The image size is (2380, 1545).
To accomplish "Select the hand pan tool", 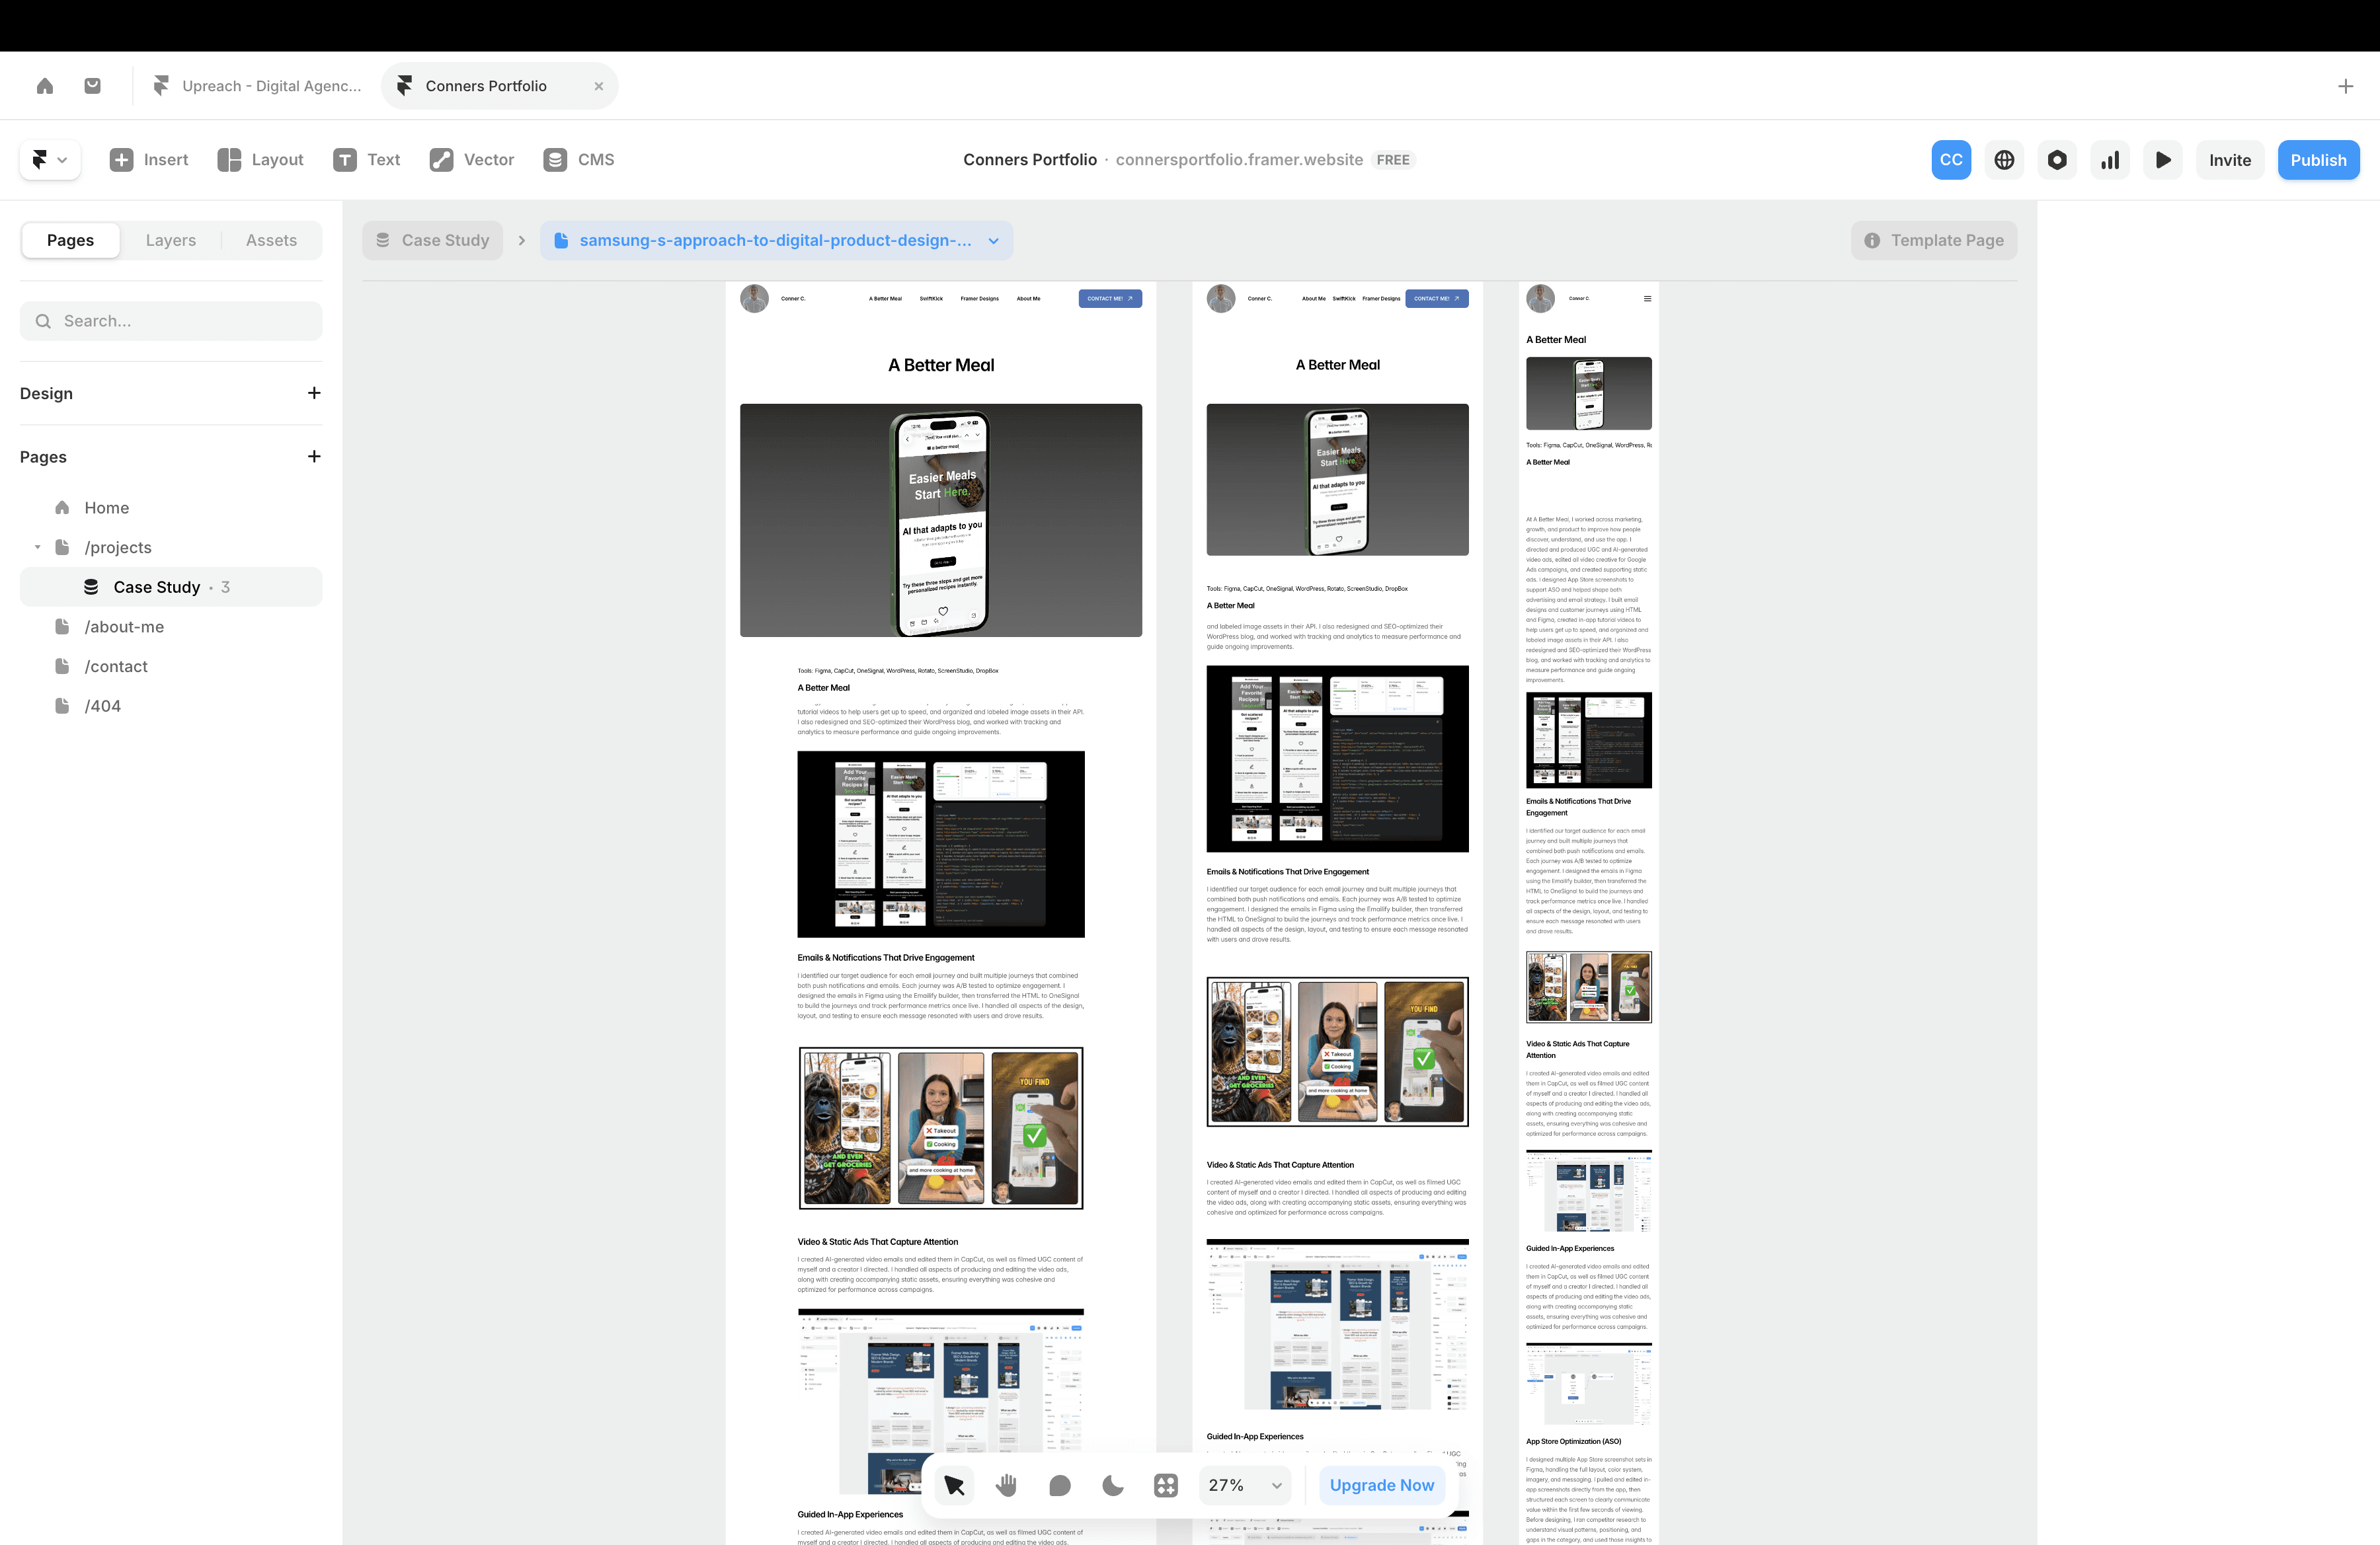I will 1007,1485.
